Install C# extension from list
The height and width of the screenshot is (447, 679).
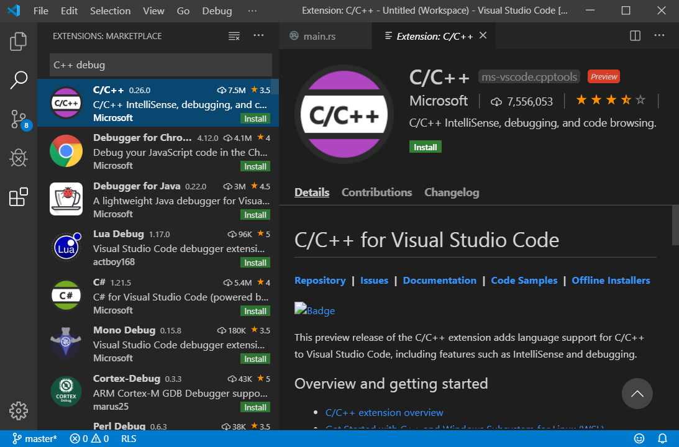(x=255, y=311)
